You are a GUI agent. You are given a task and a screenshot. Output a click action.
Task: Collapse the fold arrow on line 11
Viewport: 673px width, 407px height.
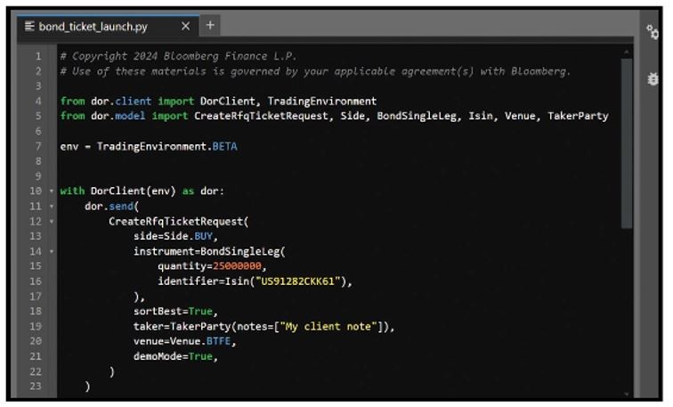[52, 207]
